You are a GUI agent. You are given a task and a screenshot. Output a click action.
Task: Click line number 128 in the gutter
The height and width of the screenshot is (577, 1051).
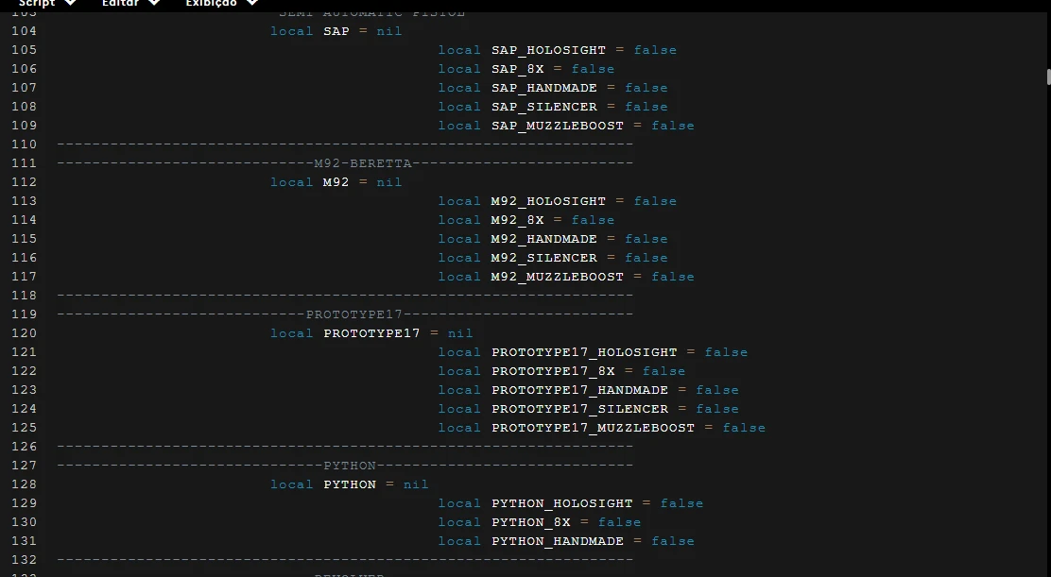(x=24, y=484)
